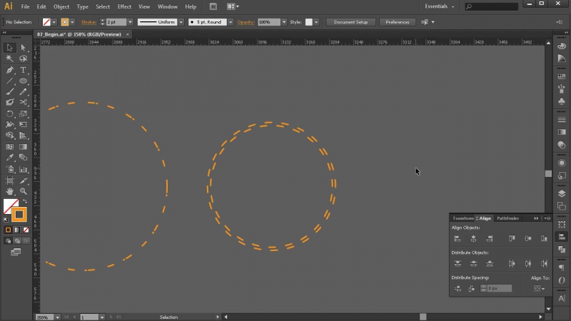Select the Paintbrush tool
The width and height of the screenshot is (571, 321).
point(9,91)
